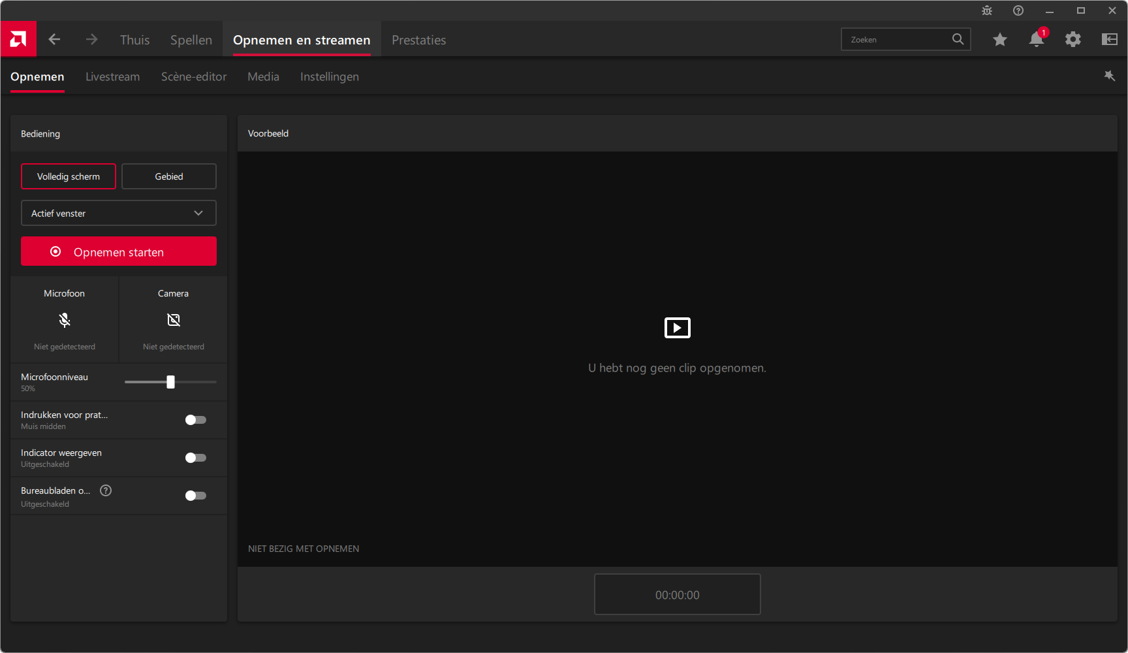The height and width of the screenshot is (653, 1128).
Task: Click the pin icon in the sub-tab bar
Action: point(1109,76)
